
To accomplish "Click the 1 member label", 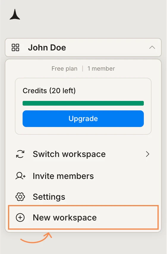I will (x=101, y=69).
